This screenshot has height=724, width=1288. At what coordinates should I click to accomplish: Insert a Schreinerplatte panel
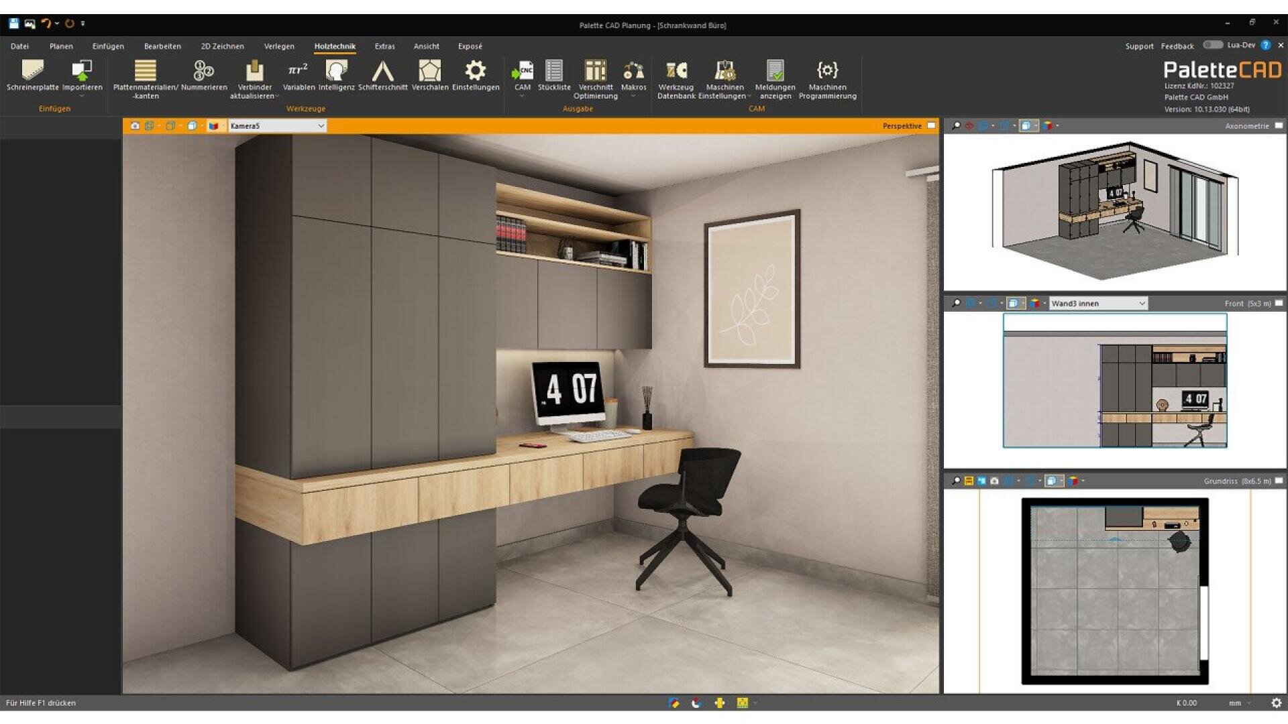(x=32, y=74)
